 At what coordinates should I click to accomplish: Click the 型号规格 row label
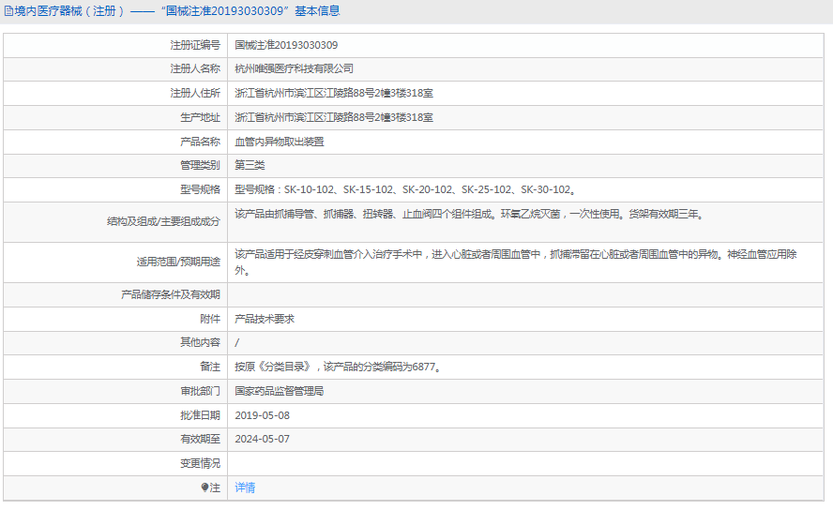[200, 189]
